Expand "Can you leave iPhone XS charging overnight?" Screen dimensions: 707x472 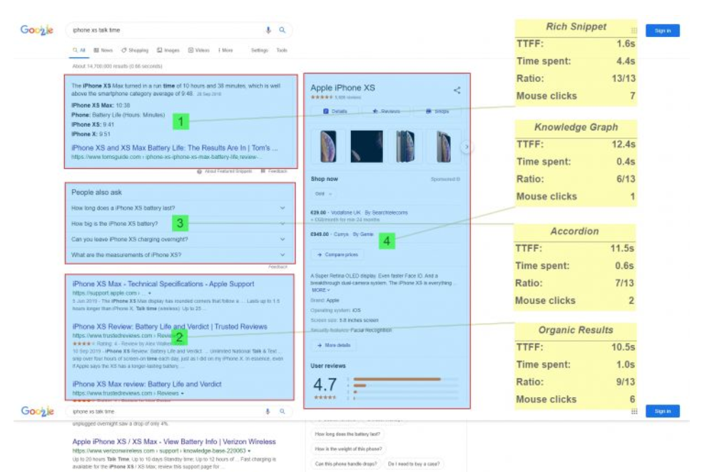(x=178, y=240)
